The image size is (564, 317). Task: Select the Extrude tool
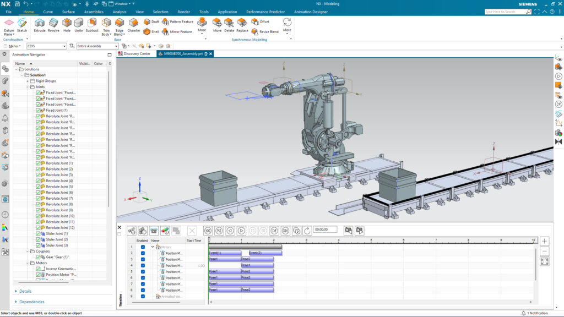(x=40, y=25)
